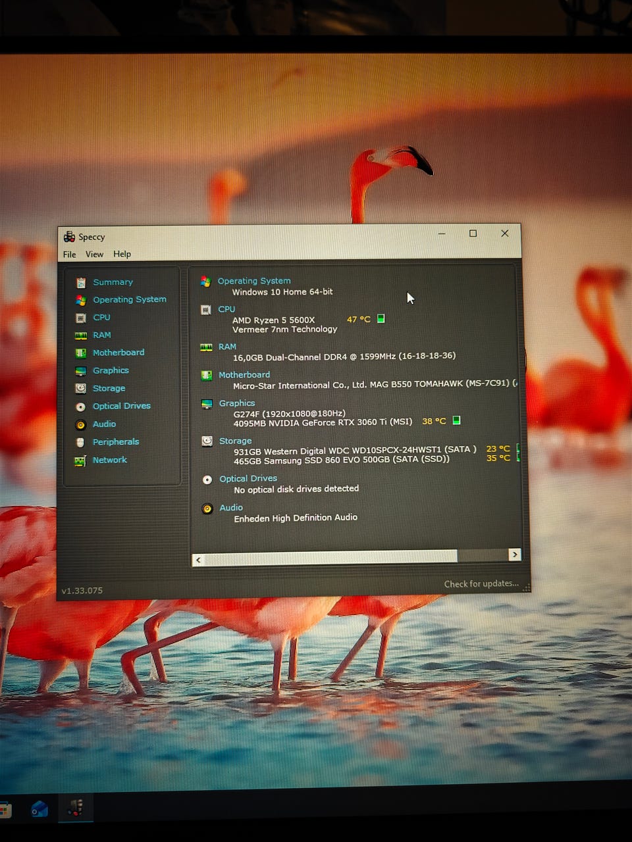Open the CPU heading link in summary
Image resolution: width=632 pixels, height=842 pixels.
point(226,309)
